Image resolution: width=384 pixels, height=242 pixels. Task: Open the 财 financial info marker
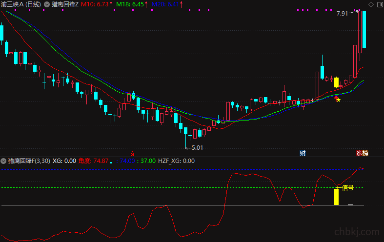(x=303, y=153)
